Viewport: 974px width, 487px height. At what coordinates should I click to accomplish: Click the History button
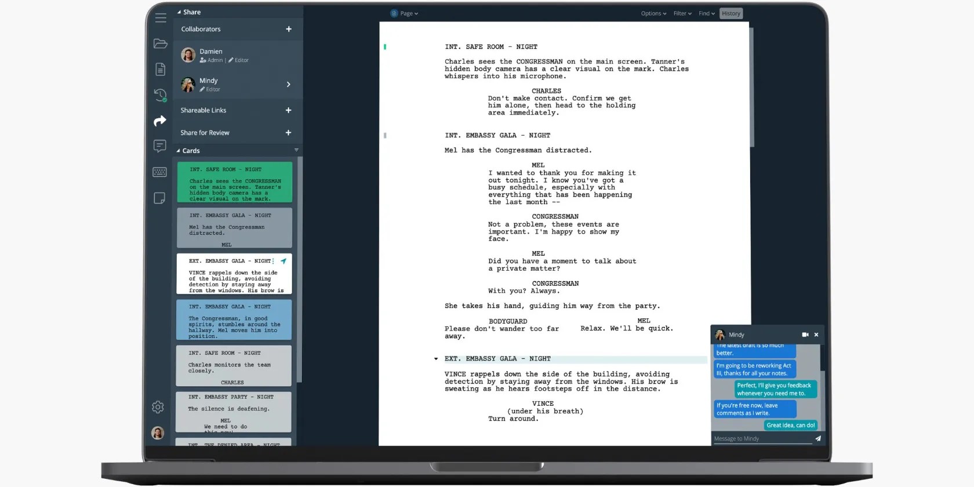pos(731,13)
